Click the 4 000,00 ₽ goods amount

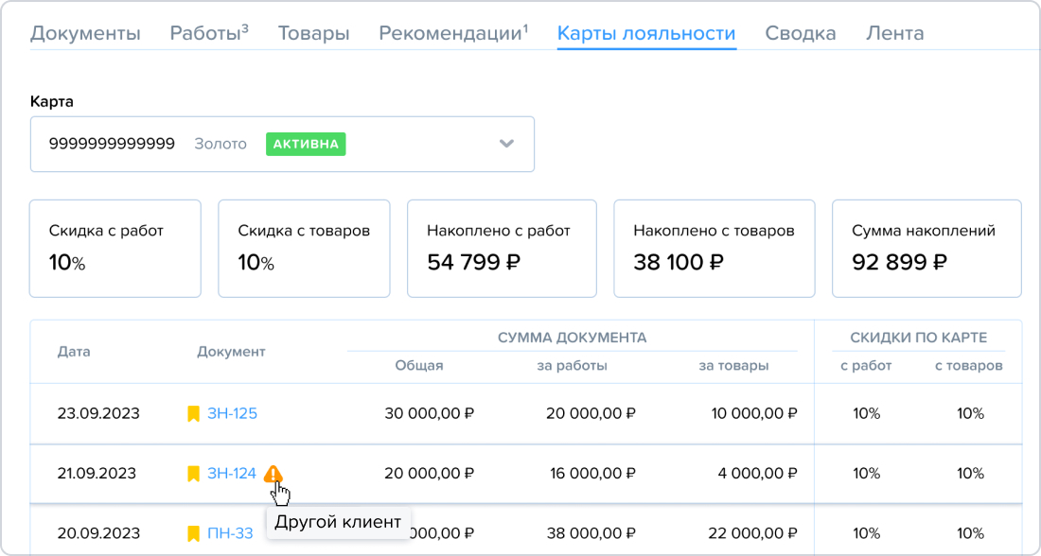coord(759,474)
